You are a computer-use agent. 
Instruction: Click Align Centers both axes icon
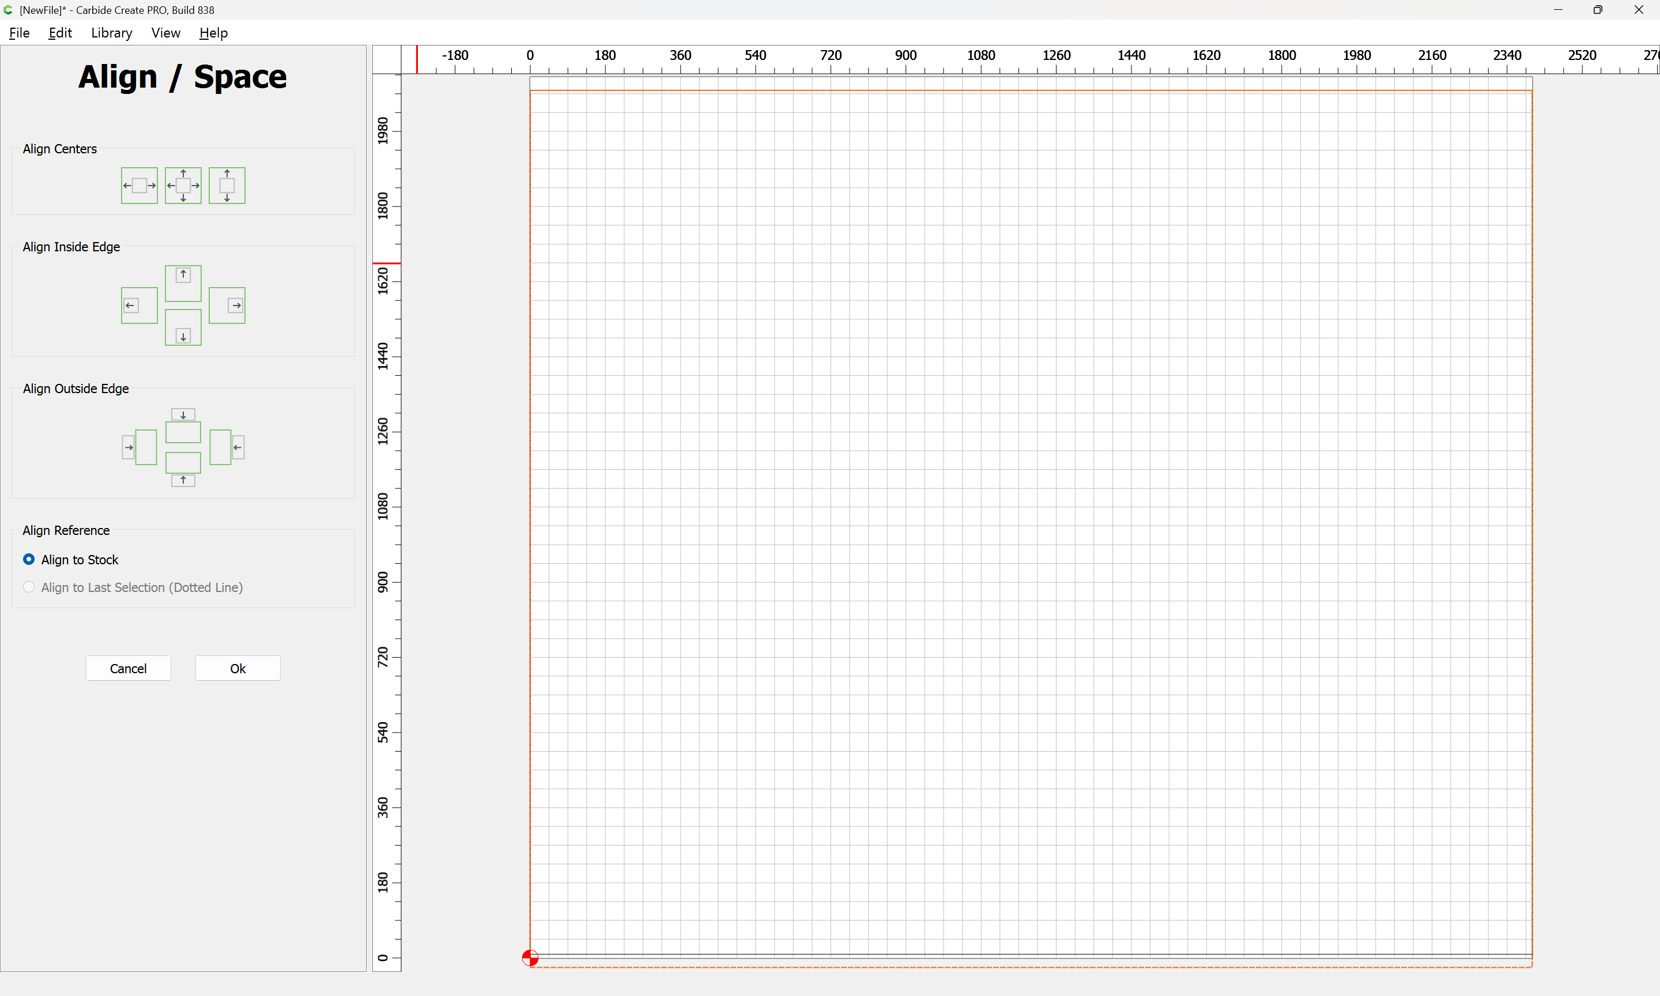pyautogui.click(x=183, y=185)
